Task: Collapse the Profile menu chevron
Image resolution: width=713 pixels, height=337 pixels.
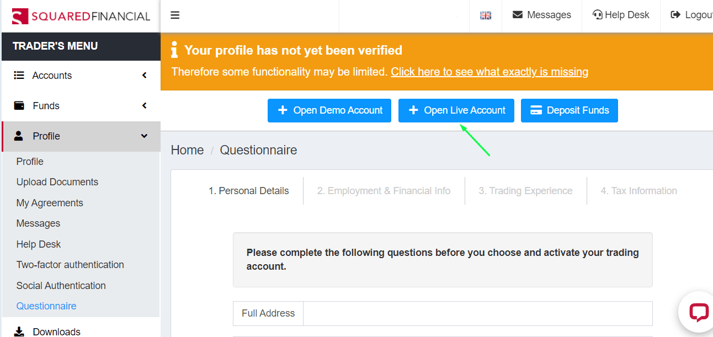Action: (145, 136)
